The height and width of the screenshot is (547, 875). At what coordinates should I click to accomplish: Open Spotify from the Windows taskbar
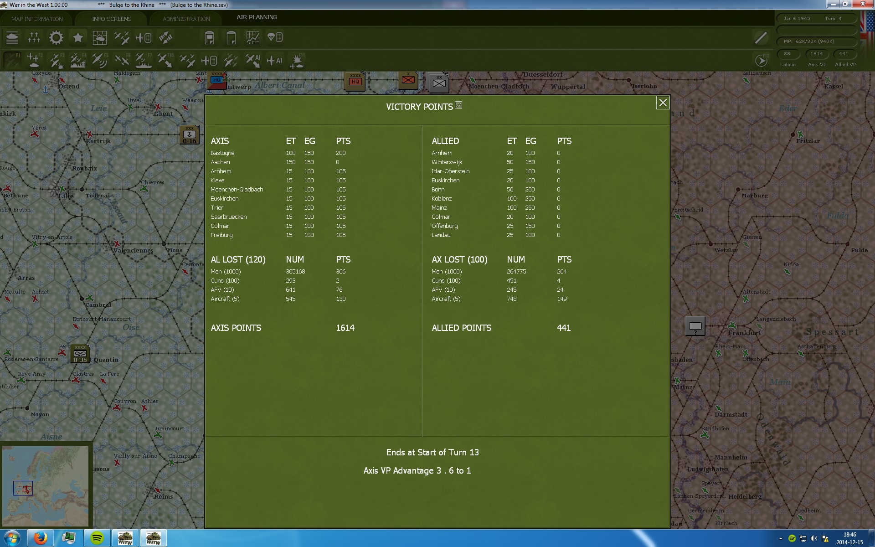tap(97, 538)
